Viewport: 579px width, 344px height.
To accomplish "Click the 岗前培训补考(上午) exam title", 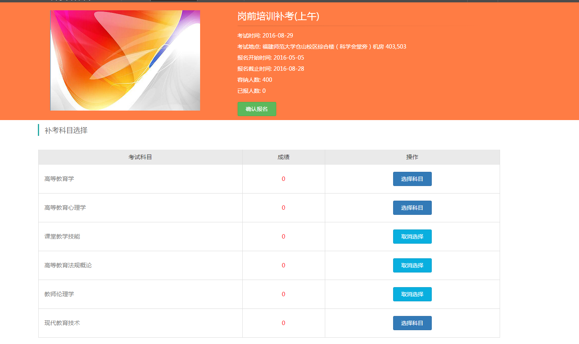I will tap(278, 16).
